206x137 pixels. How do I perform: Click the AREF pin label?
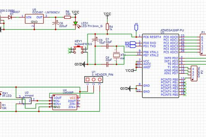click(147, 67)
